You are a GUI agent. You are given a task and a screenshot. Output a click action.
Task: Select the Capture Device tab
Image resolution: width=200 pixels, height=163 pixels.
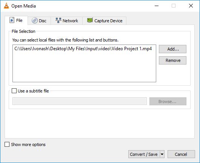point(105,20)
